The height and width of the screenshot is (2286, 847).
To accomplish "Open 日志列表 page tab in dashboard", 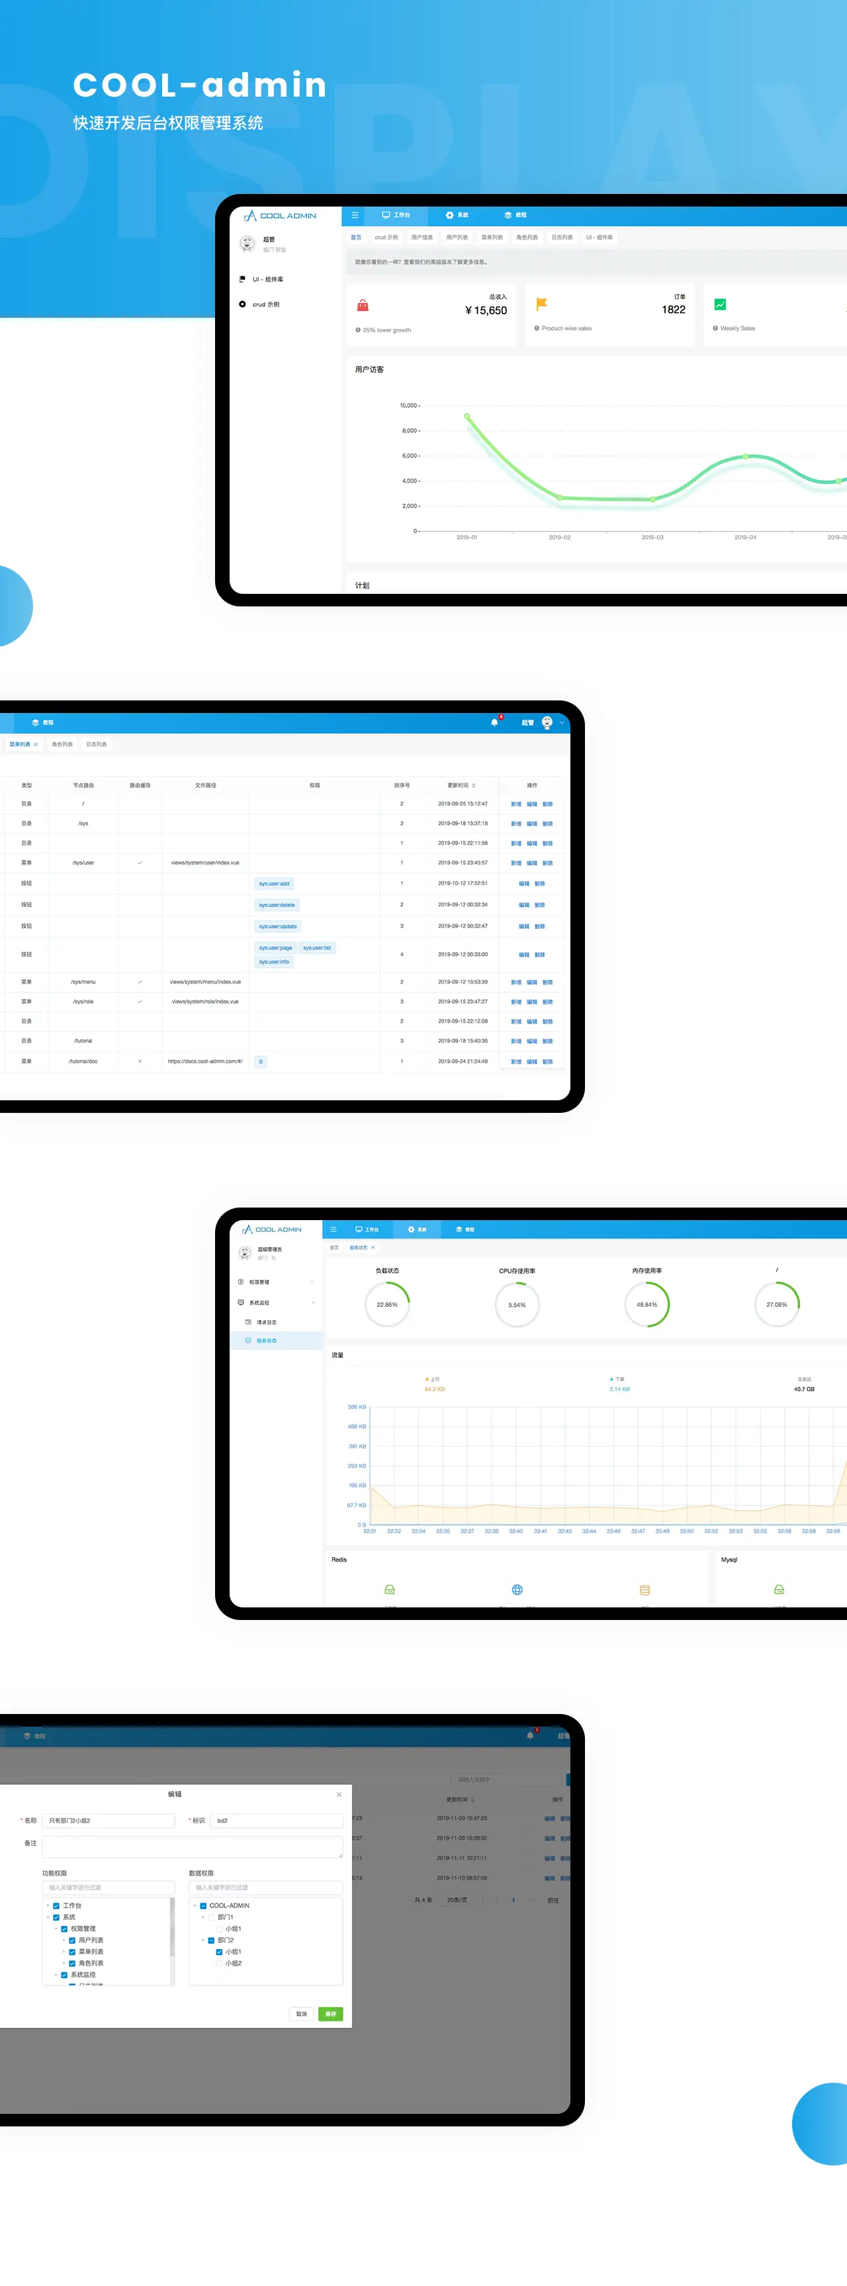I will point(562,238).
